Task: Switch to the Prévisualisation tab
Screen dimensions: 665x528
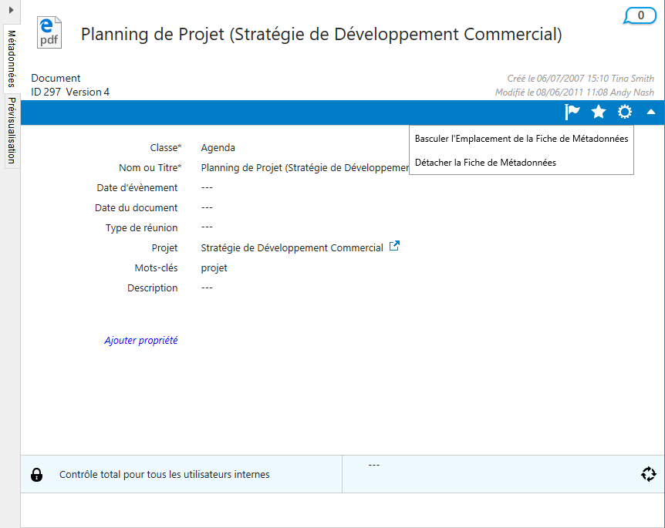Action: pos(12,130)
